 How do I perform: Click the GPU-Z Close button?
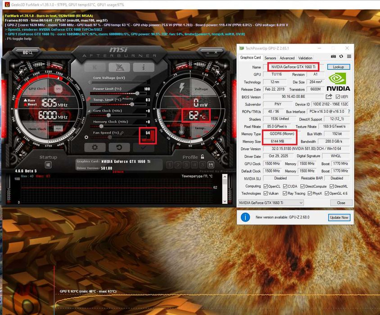coord(341,203)
